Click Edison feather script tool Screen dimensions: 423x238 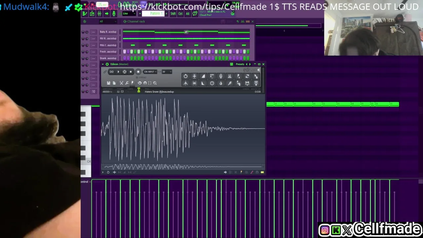(x=230, y=84)
